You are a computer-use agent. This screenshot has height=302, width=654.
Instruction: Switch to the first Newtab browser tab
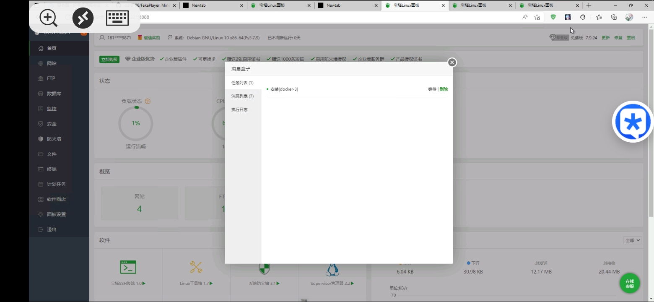point(213,5)
